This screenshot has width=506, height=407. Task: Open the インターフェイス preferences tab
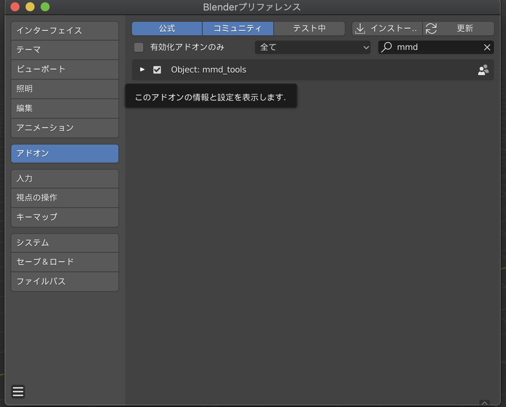click(x=65, y=31)
